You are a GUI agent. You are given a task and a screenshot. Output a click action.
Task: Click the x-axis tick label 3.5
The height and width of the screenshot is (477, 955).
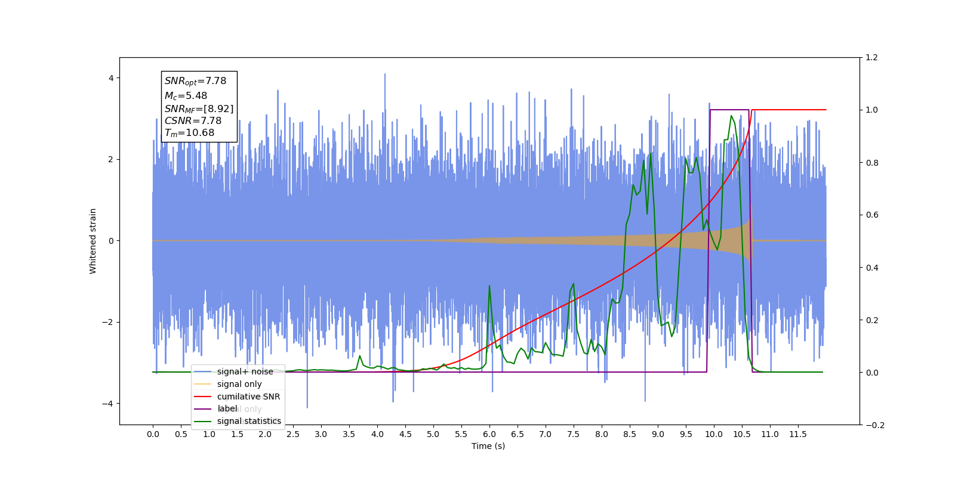point(349,434)
